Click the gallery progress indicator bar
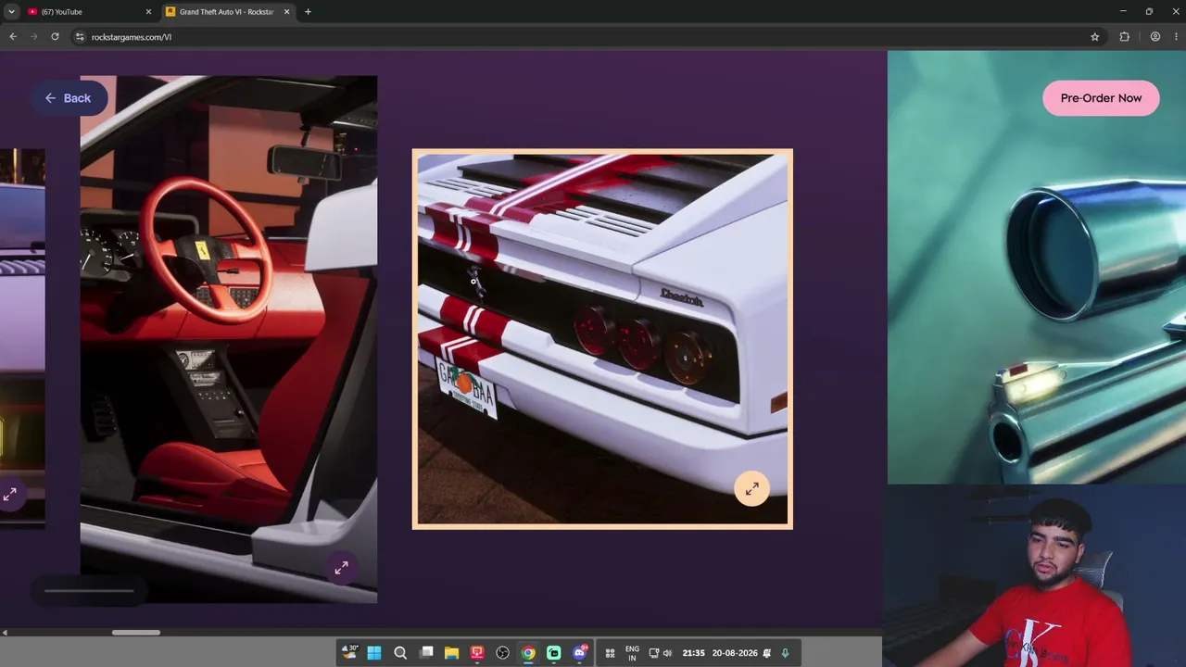 pos(89,590)
